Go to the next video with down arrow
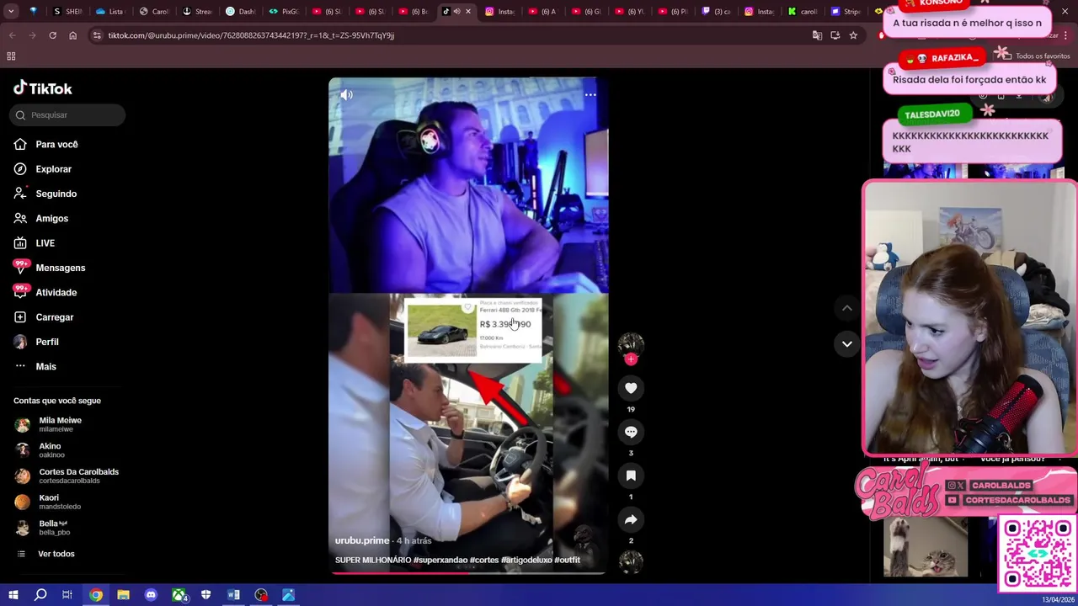 click(847, 343)
